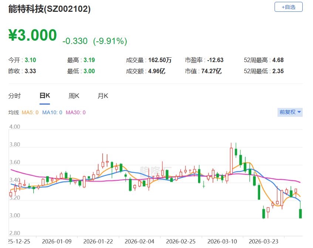Click the 昨收 value 3.33
The height and width of the screenshot is (248, 313).
click(x=30, y=71)
